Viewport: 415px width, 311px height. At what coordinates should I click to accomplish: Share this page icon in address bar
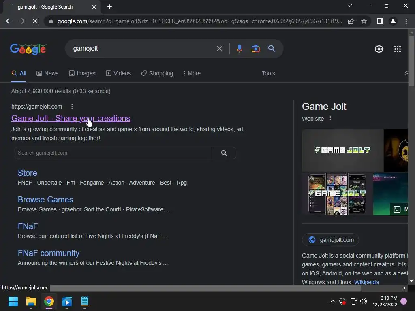(x=351, y=21)
